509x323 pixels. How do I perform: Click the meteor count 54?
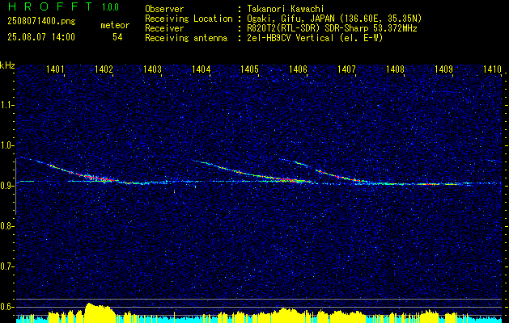[x=117, y=37]
